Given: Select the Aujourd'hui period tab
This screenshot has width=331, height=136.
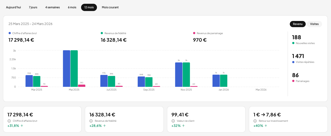Looking at the screenshot, I should tap(13, 7).
